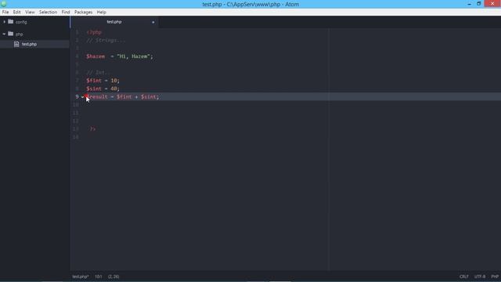Select the php folder label
This screenshot has width=501, height=282.
(19, 34)
